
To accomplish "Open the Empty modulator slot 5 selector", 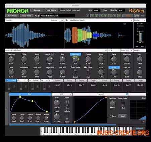I will [x=58, y=80].
